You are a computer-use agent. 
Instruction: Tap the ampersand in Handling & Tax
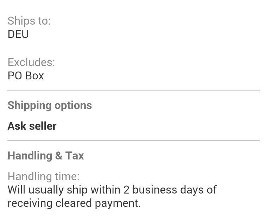(x=59, y=156)
